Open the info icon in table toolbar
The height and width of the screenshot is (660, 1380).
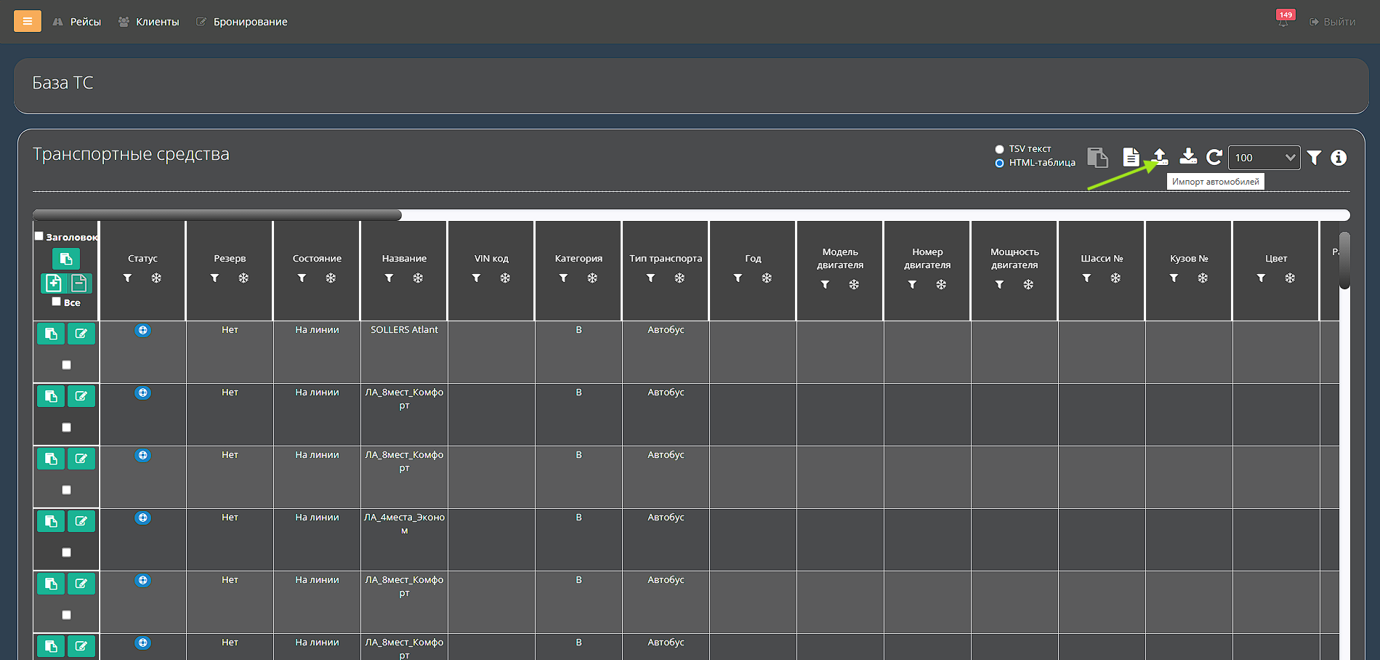[x=1339, y=158]
